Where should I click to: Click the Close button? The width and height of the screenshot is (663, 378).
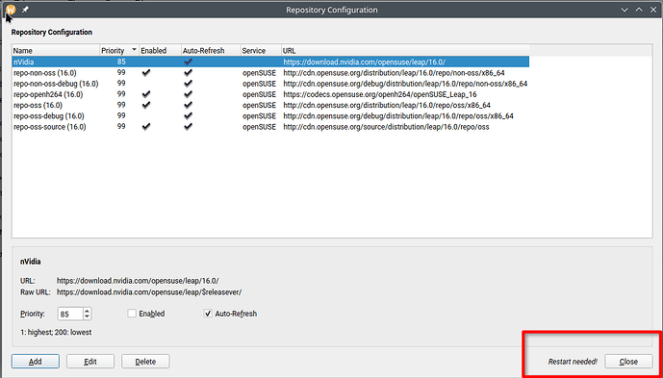pyautogui.click(x=628, y=362)
